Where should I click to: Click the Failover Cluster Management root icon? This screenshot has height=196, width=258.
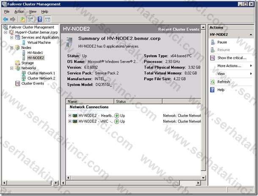point(5,27)
